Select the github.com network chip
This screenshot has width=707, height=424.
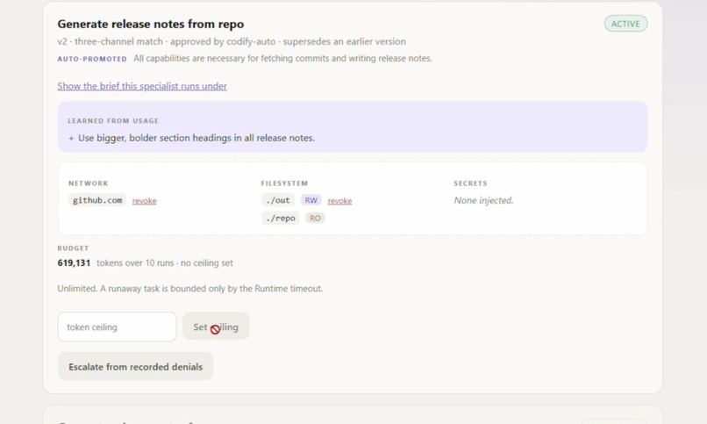click(97, 200)
